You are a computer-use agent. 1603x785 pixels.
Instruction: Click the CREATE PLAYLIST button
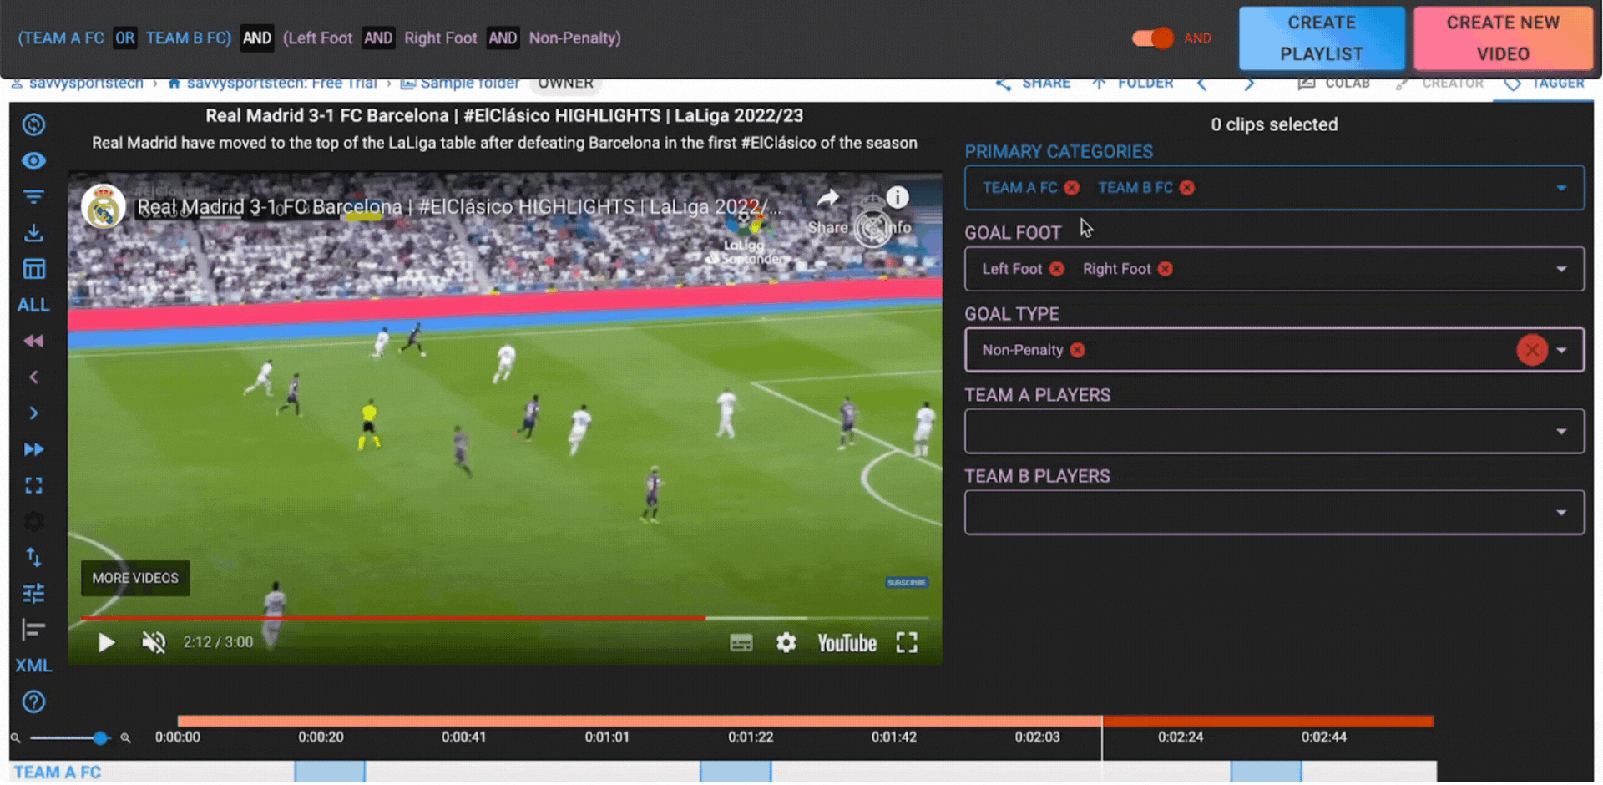click(1322, 38)
